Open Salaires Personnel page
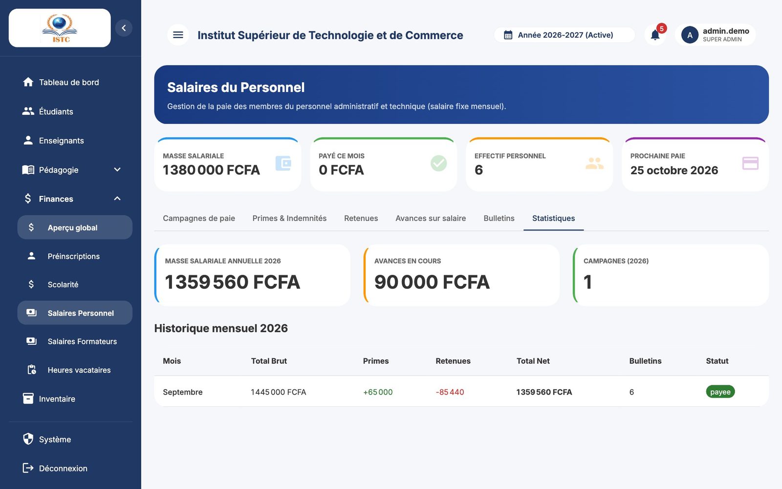 [75, 313]
